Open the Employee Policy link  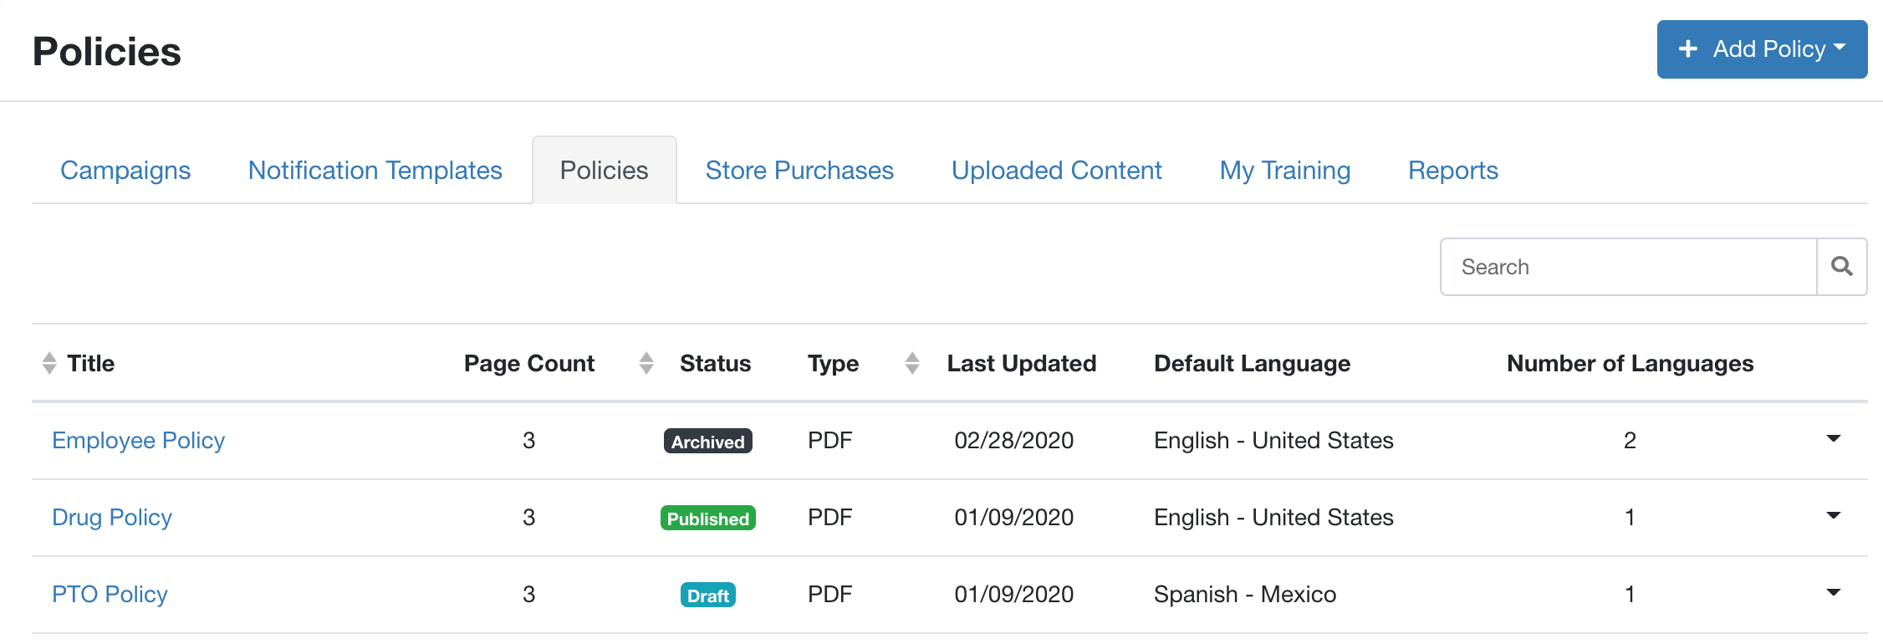pyautogui.click(x=139, y=441)
